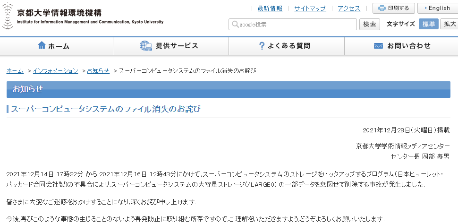Go to ホーム in the breadcrumb
Image resolution: width=458 pixels, height=224 pixels.
point(15,71)
